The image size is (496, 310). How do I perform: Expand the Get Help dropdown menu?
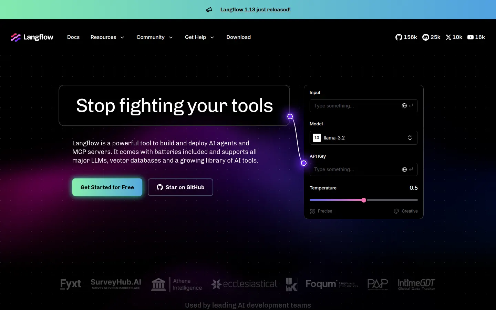point(199,37)
